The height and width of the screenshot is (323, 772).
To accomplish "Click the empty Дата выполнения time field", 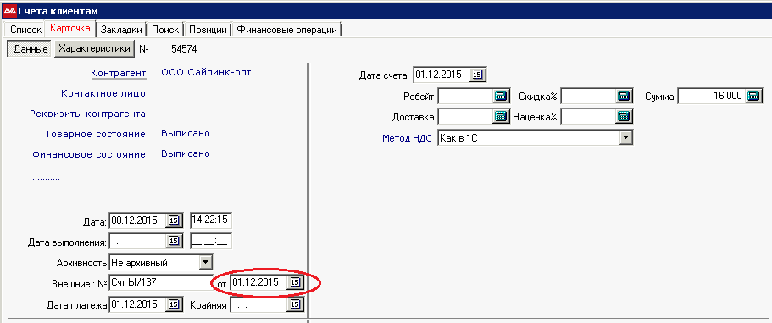I will click(x=211, y=242).
